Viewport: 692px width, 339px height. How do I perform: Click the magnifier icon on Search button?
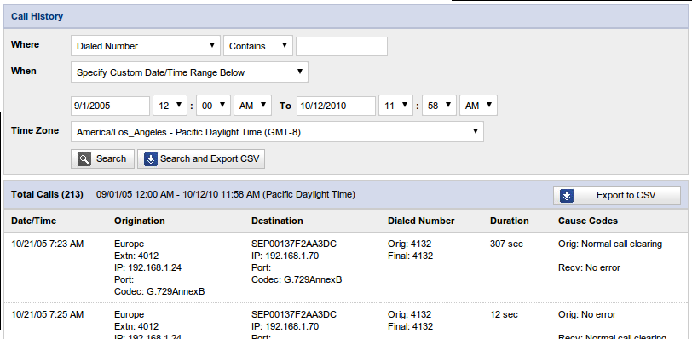(84, 158)
